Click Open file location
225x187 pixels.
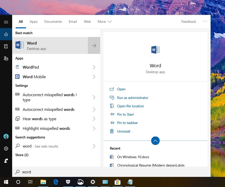(130, 106)
